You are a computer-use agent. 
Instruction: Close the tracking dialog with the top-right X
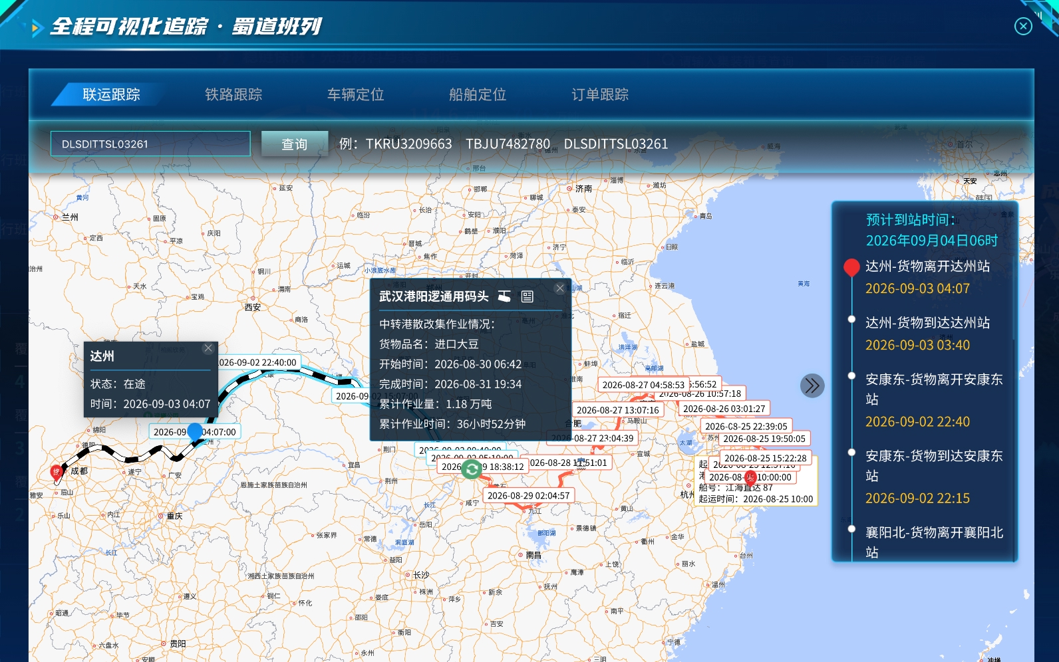coord(1023,26)
